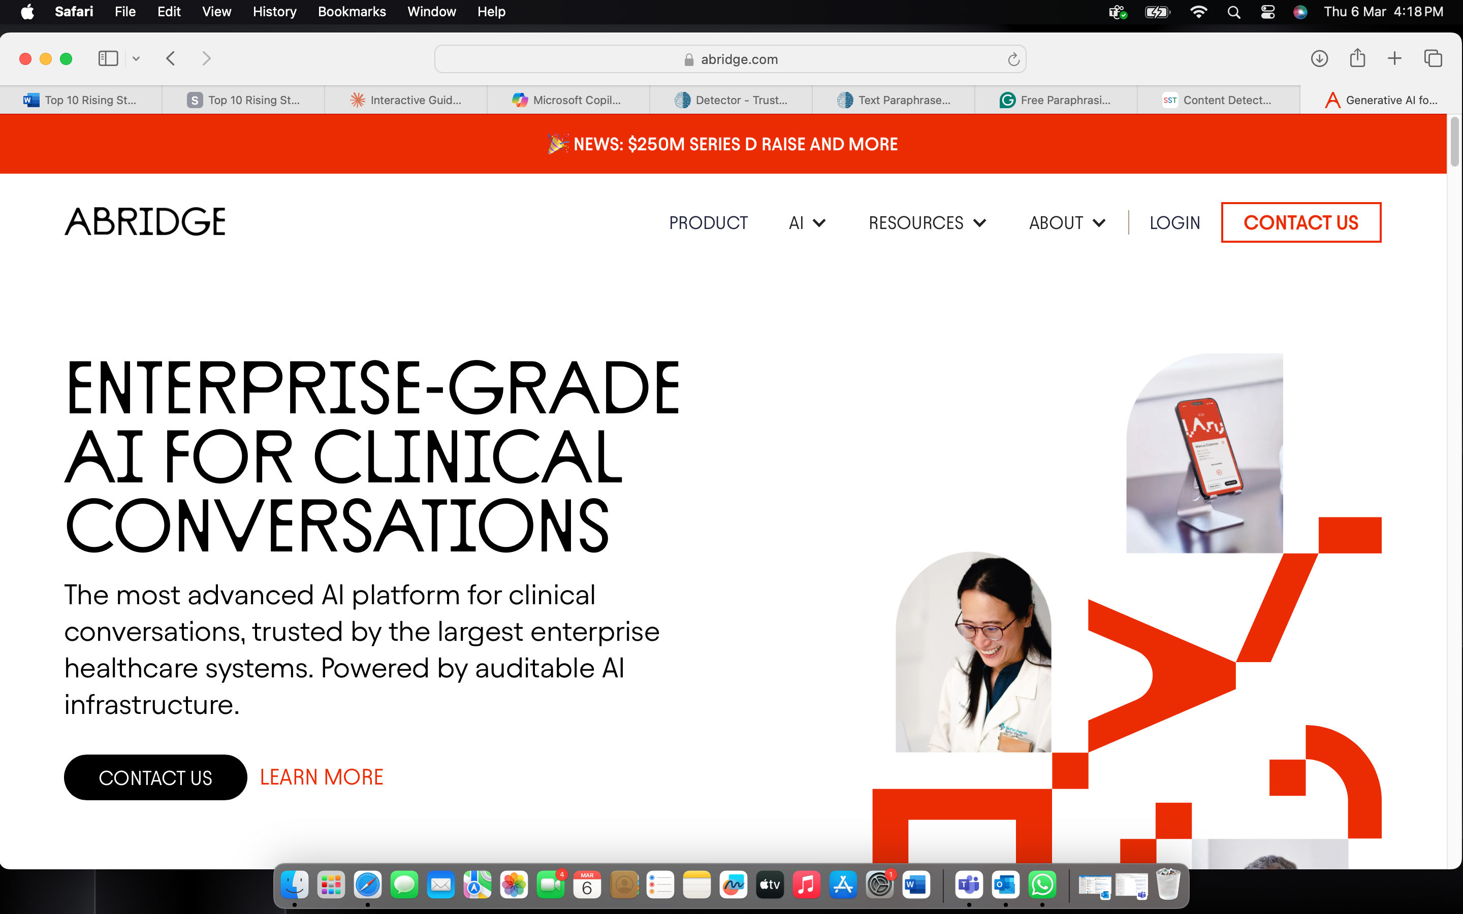Open the Trash in the Dock
The image size is (1463, 914).
[1168, 885]
